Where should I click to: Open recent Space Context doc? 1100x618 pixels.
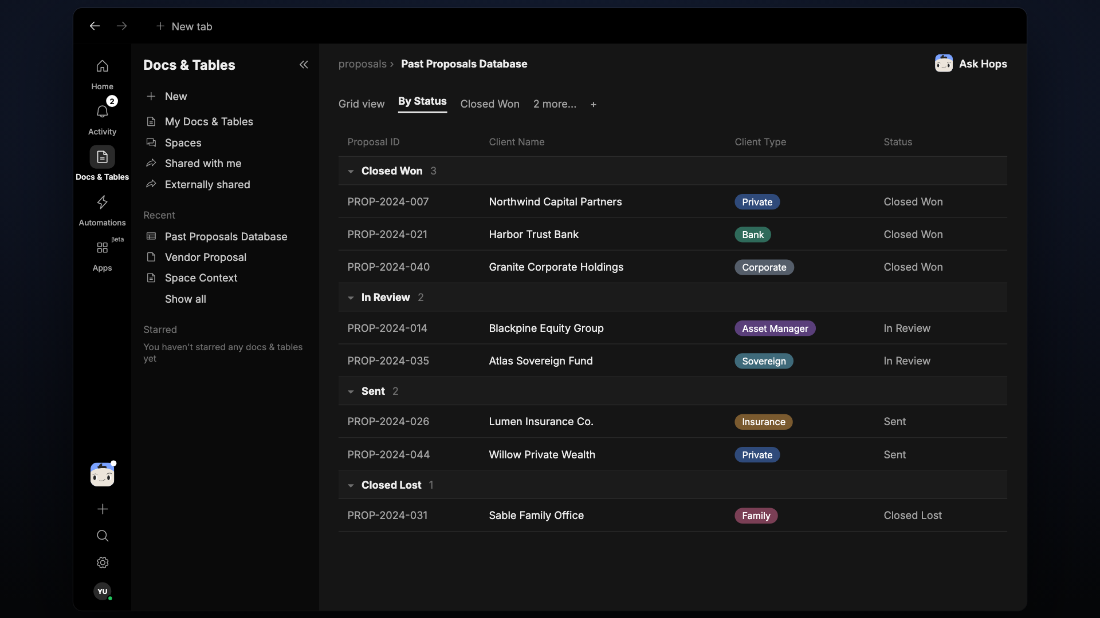pos(201,278)
